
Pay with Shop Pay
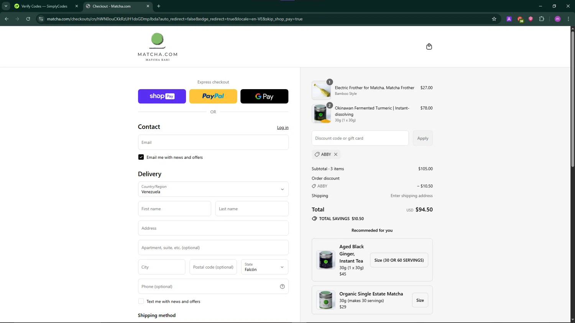[x=162, y=96]
